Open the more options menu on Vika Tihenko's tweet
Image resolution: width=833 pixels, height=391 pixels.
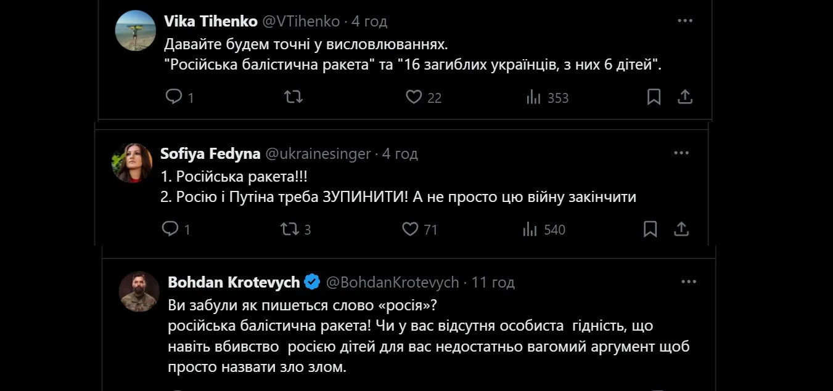tap(684, 20)
